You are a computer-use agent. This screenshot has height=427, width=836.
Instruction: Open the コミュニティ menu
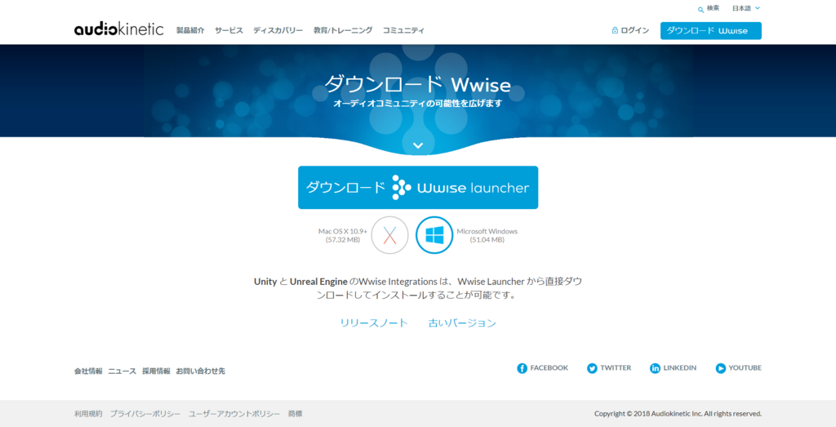click(403, 30)
